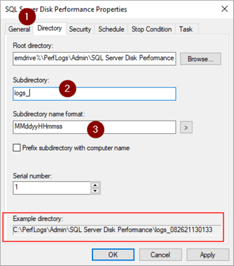Select the Directory tab
This screenshot has width=234, height=266.
coord(50,28)
